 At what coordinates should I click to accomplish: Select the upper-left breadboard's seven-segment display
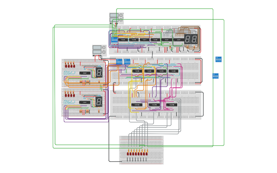click(x=99, y=72)
